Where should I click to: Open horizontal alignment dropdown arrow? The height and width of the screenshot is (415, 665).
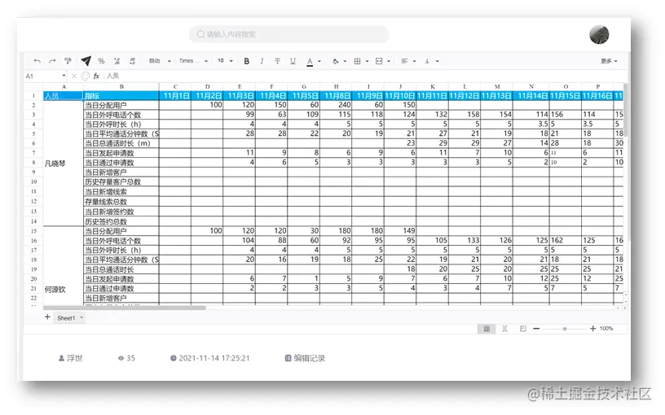click(x=414, y=61)
